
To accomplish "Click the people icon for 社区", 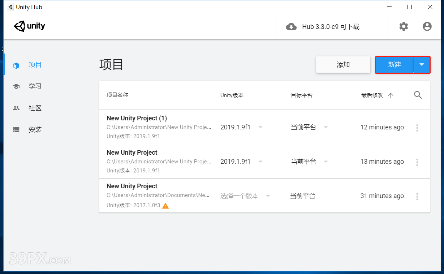I will click(x=16, y=108).
